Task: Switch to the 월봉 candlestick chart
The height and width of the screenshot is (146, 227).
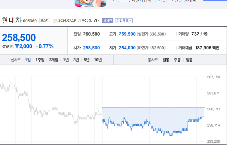Action: [189, 60]
